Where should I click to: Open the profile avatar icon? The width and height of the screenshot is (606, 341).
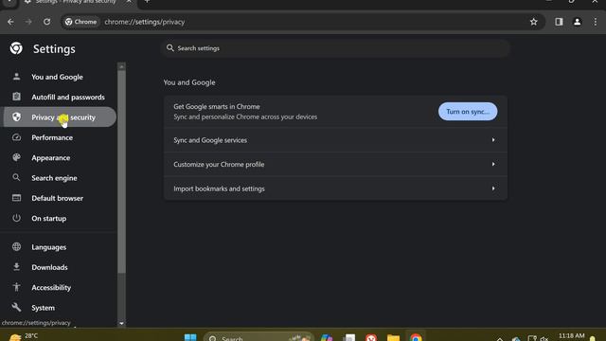coord(577,22)
